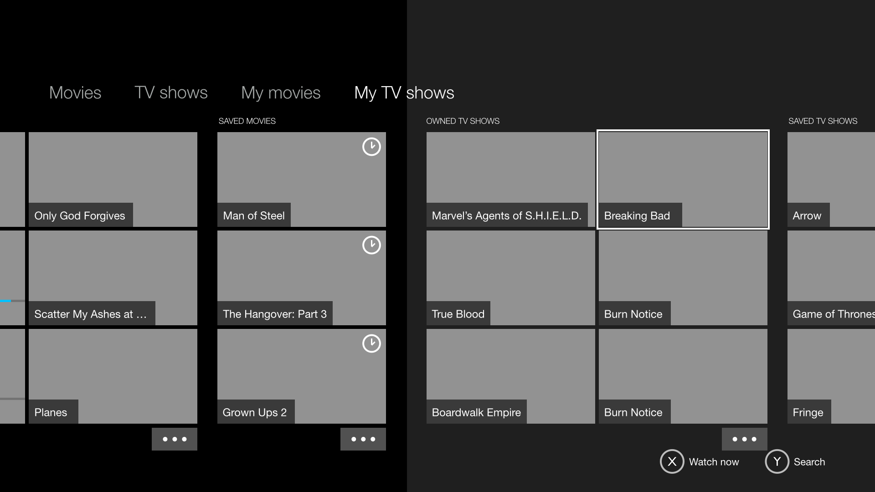The height and width of the screenshot is (492, 875).
Task: Select the Arrow saved TV show tile
Action: coord(831,179)
